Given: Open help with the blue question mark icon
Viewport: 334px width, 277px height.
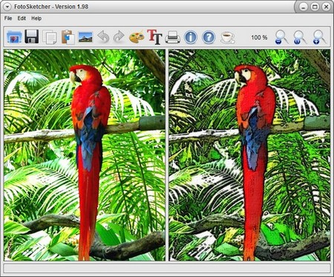Looking at the screenshot, I should 209,37.
